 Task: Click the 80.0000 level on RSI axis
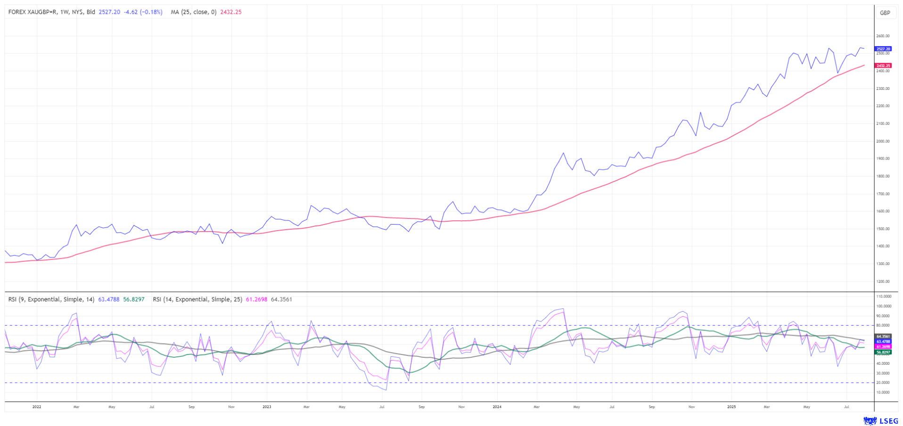pos(883,325)
